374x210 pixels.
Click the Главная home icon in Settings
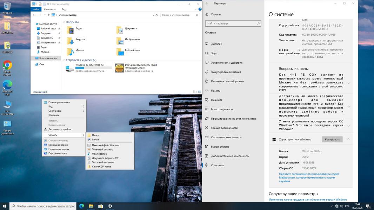point(207,14)
